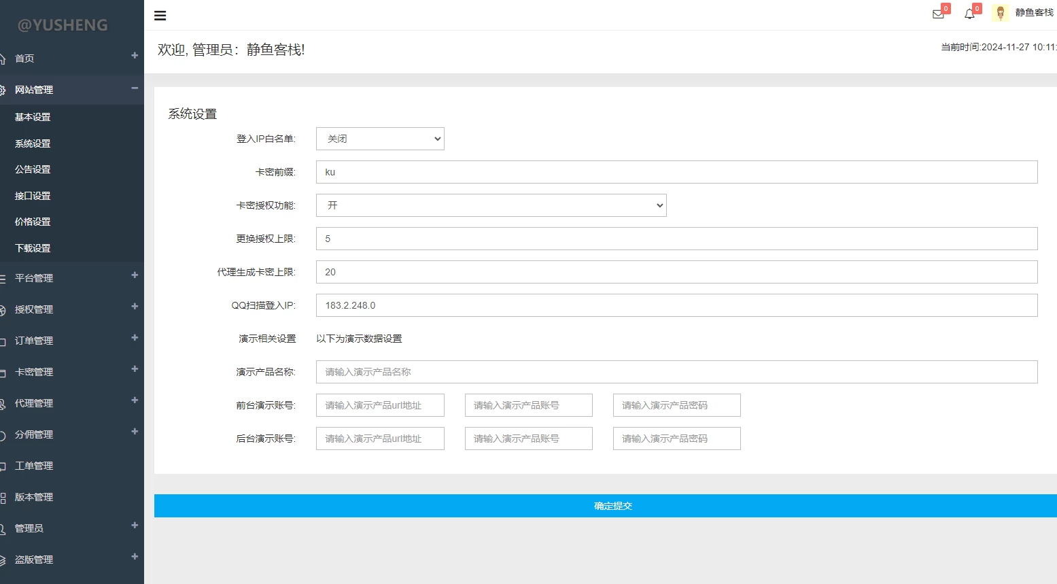Select 价格设置 in the sidebar
The image size is (1057, 584).
click(x=33, y=222)
